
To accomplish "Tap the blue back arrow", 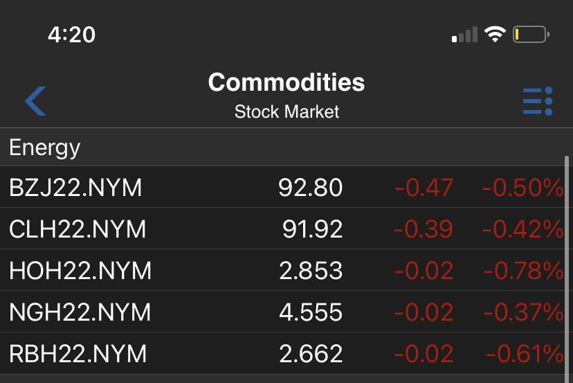I will [x=35, y=101].
